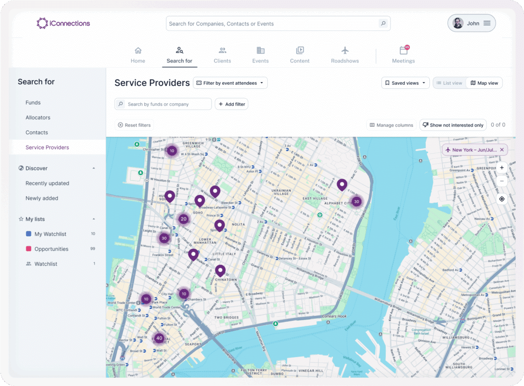Zoom out on the map
The image size is (524, 386).
(501, 181)
